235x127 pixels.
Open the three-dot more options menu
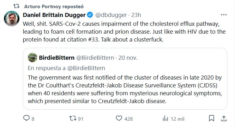tap(223, 15)
